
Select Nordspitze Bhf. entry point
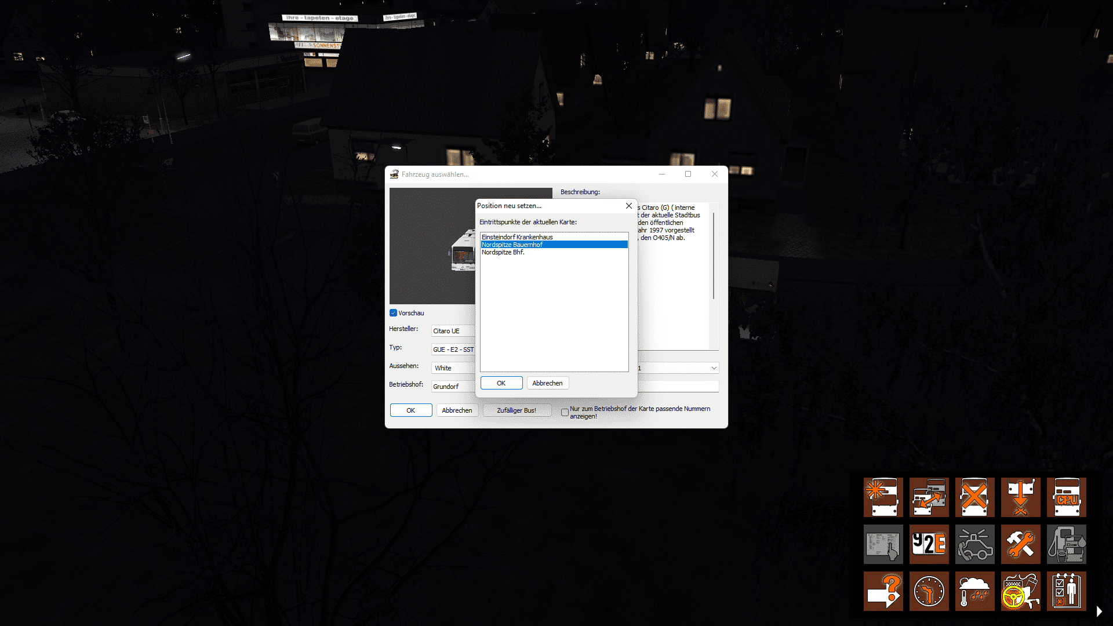tap(503, 252)
